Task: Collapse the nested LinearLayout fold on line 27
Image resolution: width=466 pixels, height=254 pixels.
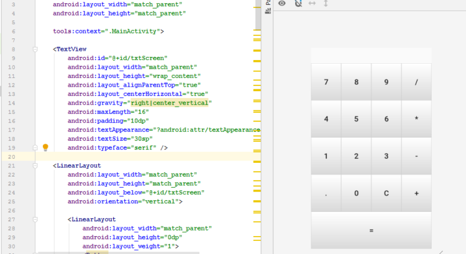Action: tap(36, 219)
